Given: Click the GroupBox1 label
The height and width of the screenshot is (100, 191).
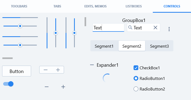Looking at the screenshot, I should click(x=134, y=20).
